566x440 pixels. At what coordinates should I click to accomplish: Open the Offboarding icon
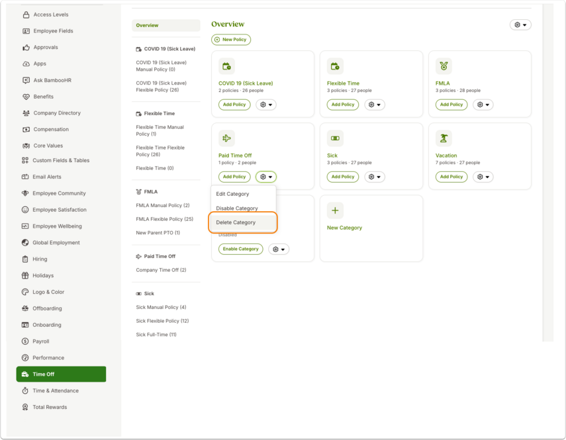point(25,308)
